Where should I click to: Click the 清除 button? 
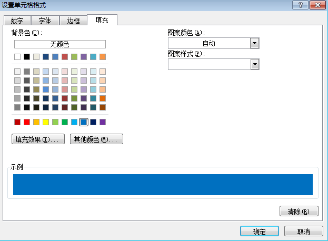299,211
